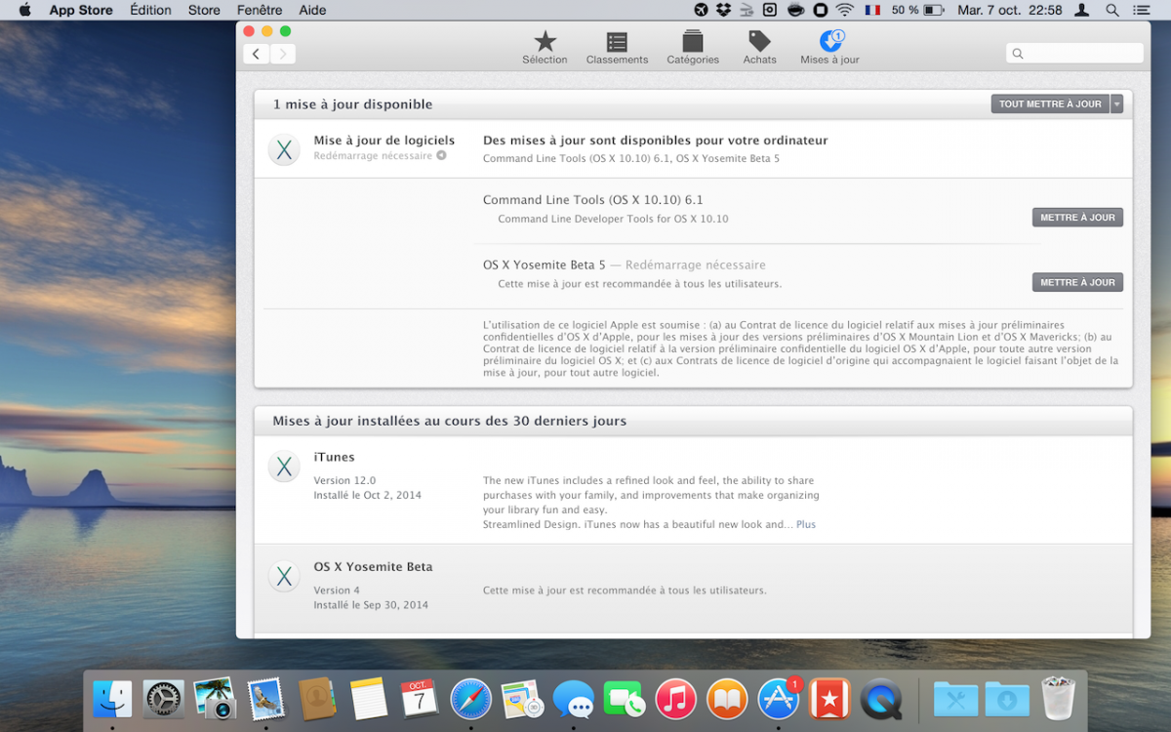Open the red star bookmark app in Dock

point(830,699)
